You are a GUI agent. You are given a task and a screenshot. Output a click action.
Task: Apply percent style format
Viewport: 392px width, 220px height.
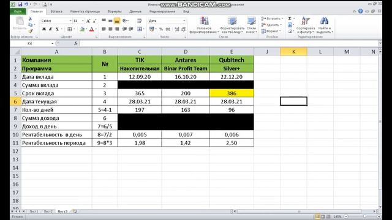[161, 29]
